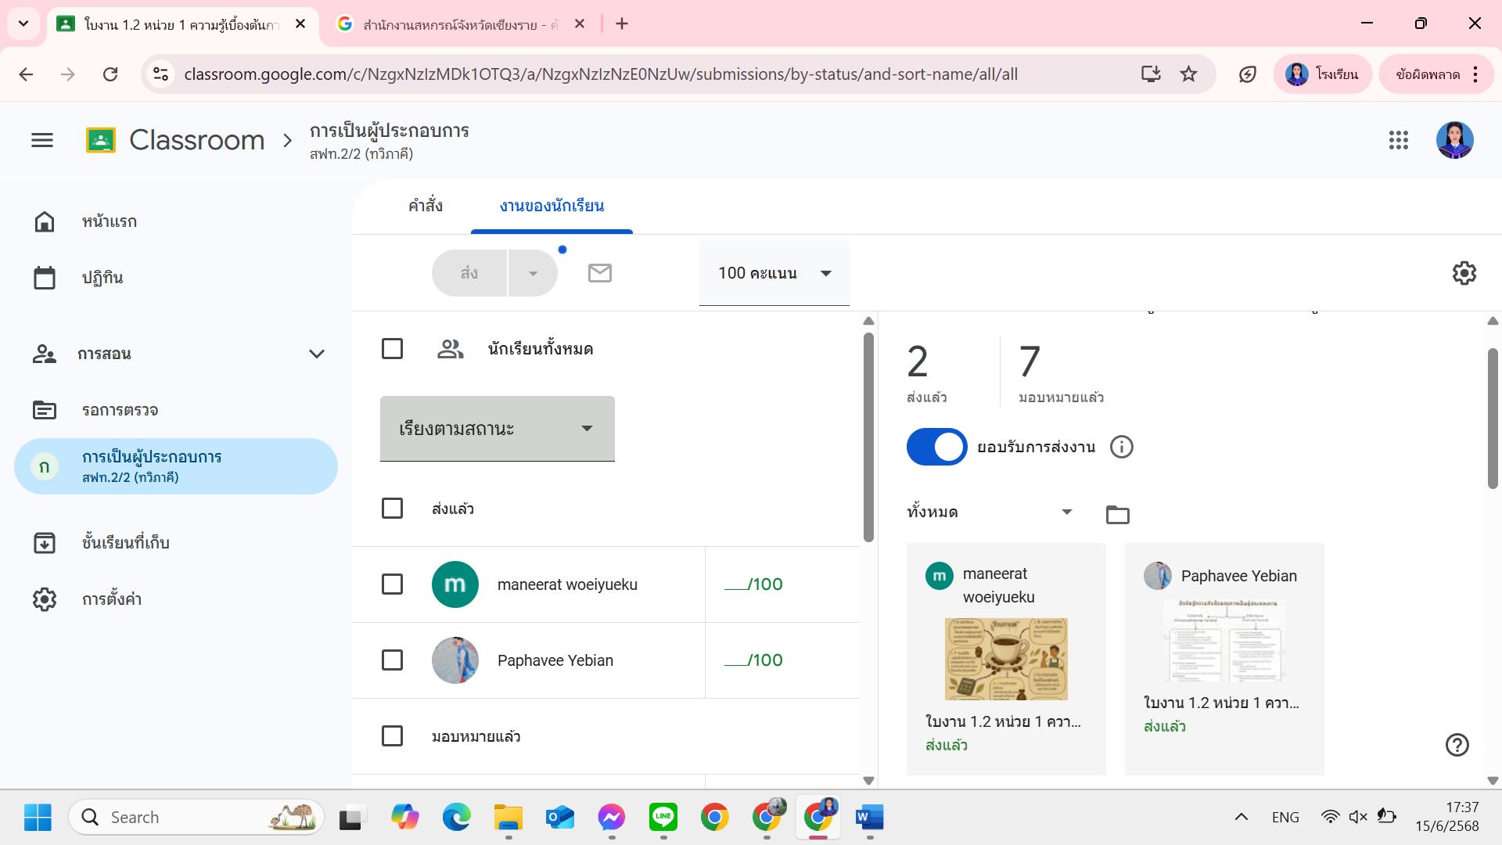The image size is (1502, 845).
Task: Open the Classroom main menu hamburger icon
Action: click(42, 140)
